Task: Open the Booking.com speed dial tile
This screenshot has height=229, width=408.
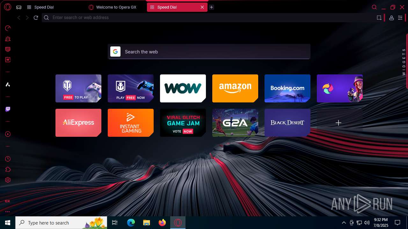Action: pos(288,88)
